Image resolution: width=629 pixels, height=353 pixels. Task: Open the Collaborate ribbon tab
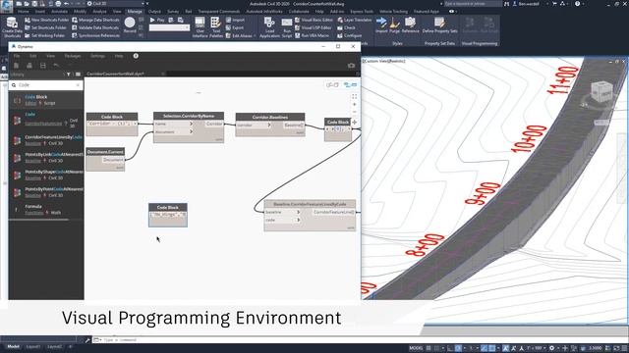point(299,12)
